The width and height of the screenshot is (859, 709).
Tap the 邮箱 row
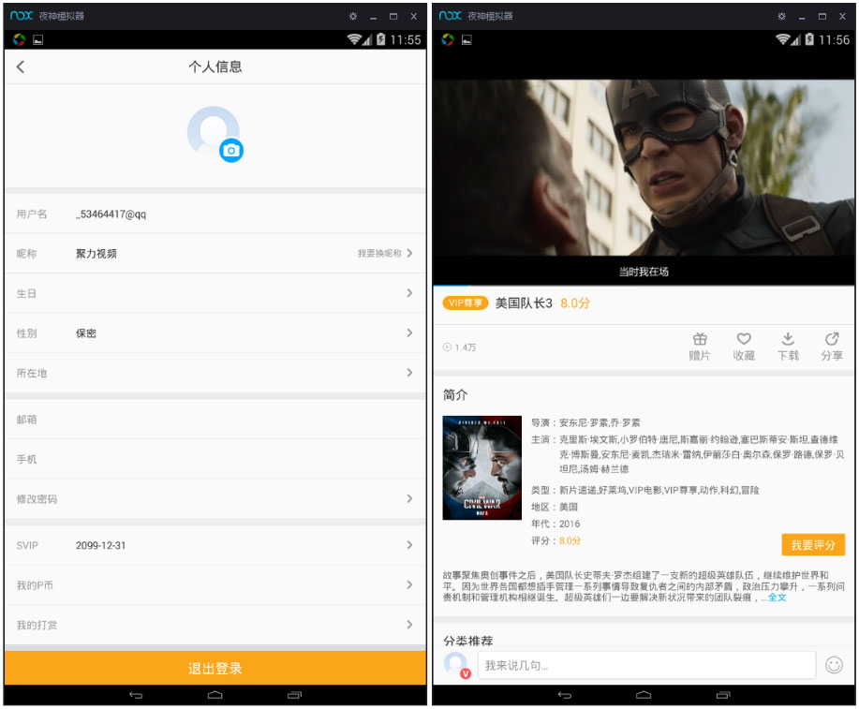point(215,420)
